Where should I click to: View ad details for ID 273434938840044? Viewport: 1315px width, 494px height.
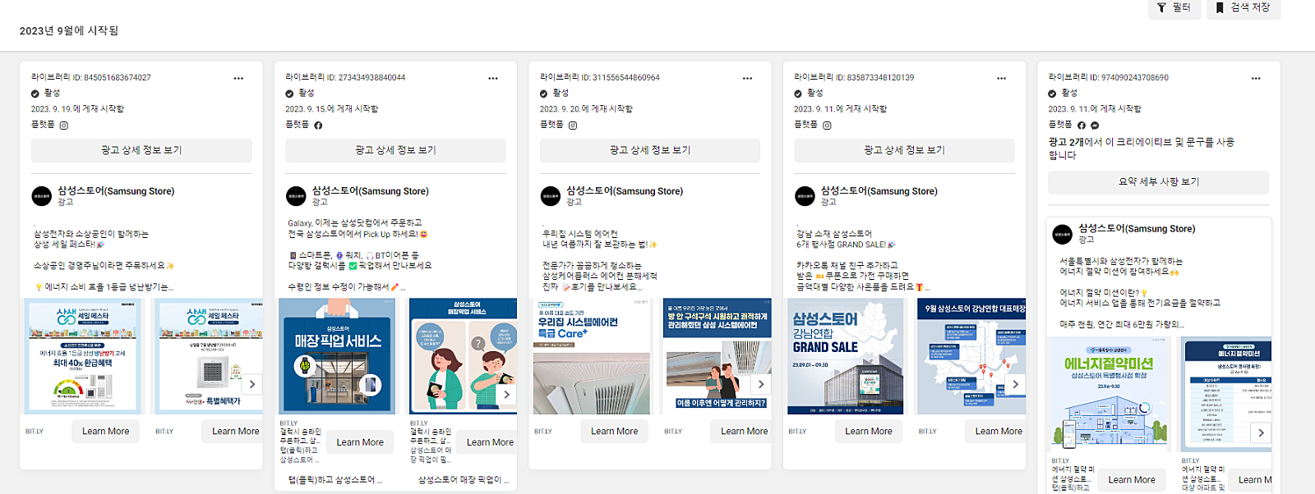tap(395, 150)
